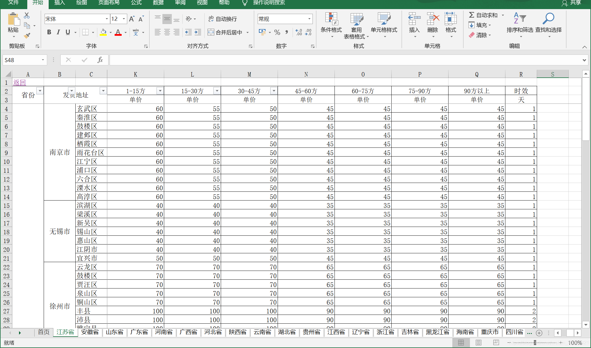The width and height of the screenshot is (591, 348).
Task: Click the Insert Function fx icon
Action: (100, 60)
